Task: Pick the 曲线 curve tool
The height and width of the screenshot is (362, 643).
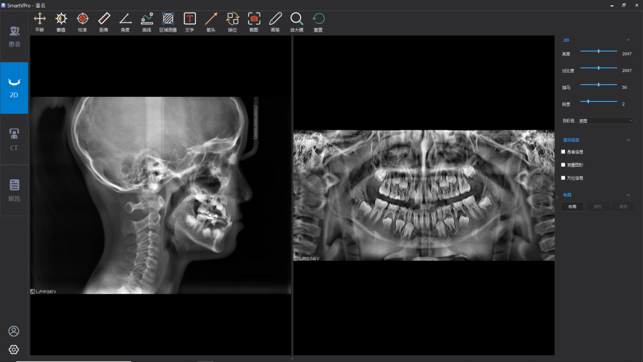Action: click(147, 22)
